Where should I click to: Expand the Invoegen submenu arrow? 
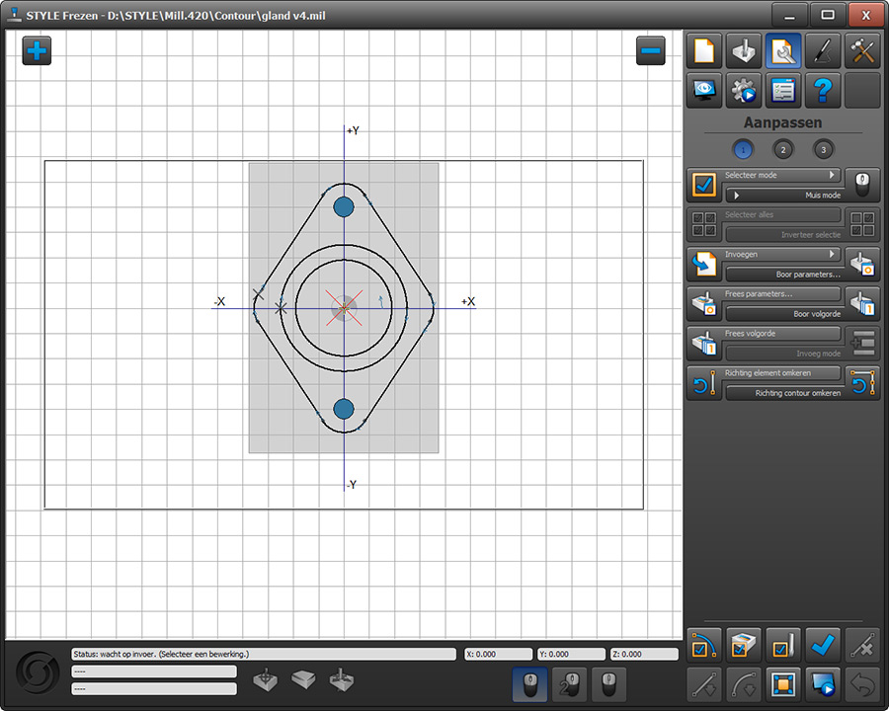click(x=832, y=254)
